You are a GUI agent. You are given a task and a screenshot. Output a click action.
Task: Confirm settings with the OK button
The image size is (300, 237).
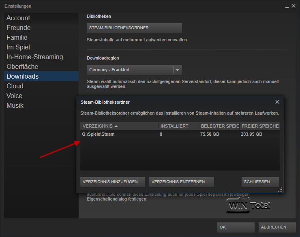coord(236,227)
